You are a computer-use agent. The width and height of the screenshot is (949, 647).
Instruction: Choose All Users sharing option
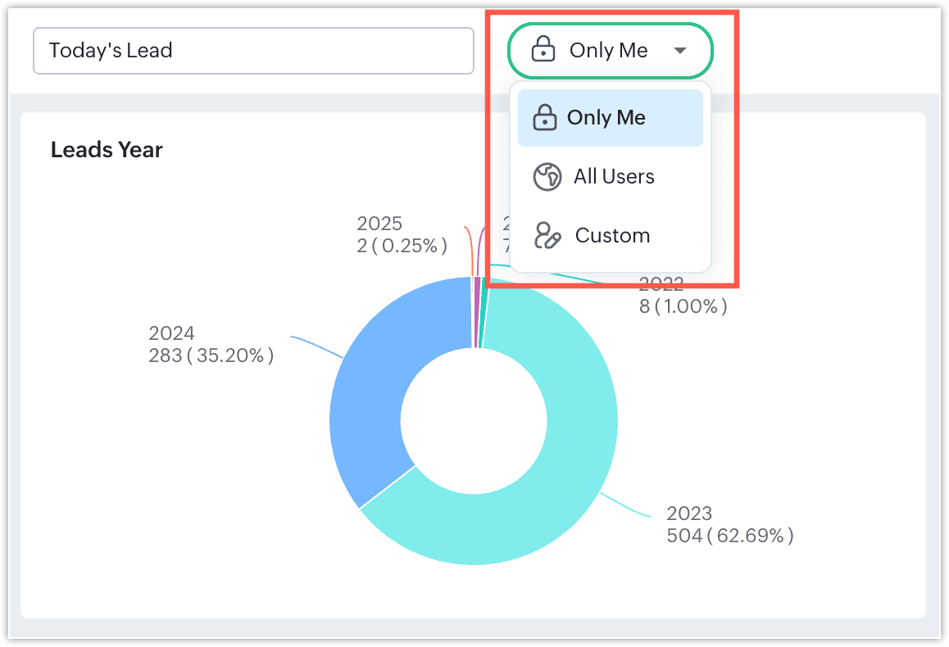(x=613, y=177)
